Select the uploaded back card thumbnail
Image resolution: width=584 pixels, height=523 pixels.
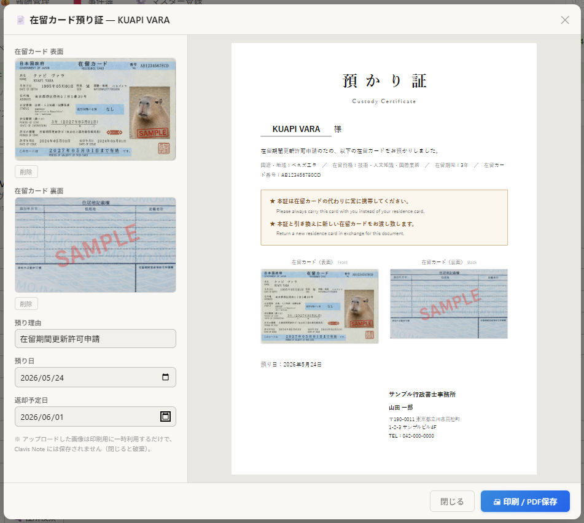coord(95,245)
